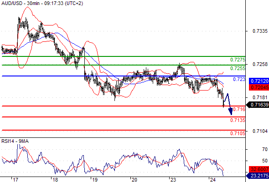Click date 24 on the time axis

pos(213,180)
